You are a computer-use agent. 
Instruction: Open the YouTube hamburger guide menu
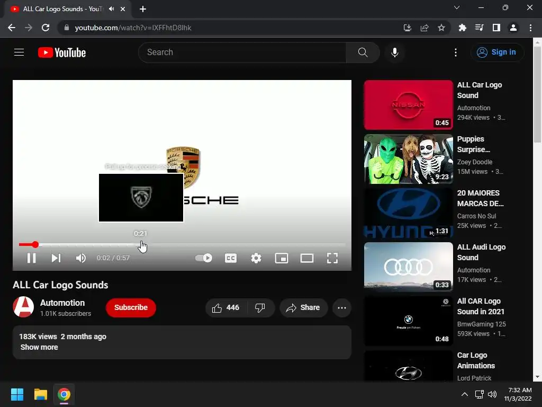click(x=19, y=52)
